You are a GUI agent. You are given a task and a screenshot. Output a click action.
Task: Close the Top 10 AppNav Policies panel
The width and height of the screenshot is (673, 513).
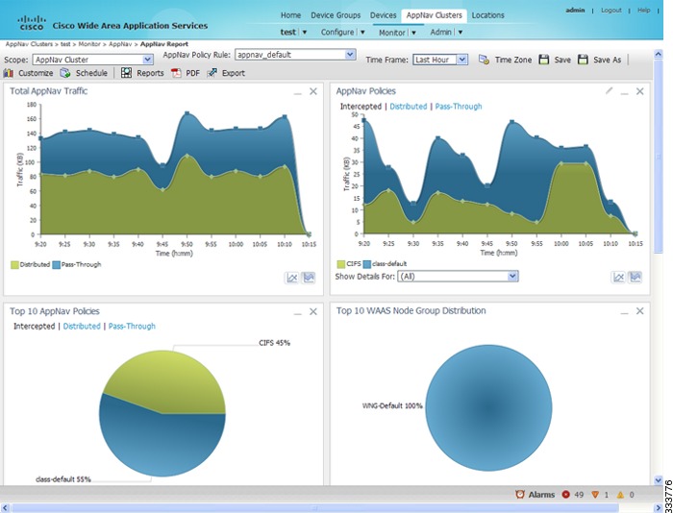pos(313,311)
